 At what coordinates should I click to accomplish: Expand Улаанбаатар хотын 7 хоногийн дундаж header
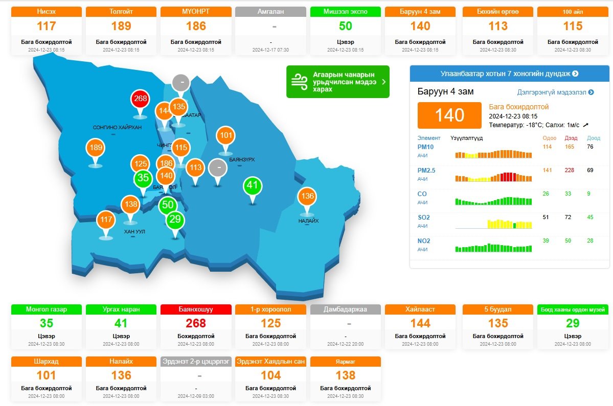509,74
